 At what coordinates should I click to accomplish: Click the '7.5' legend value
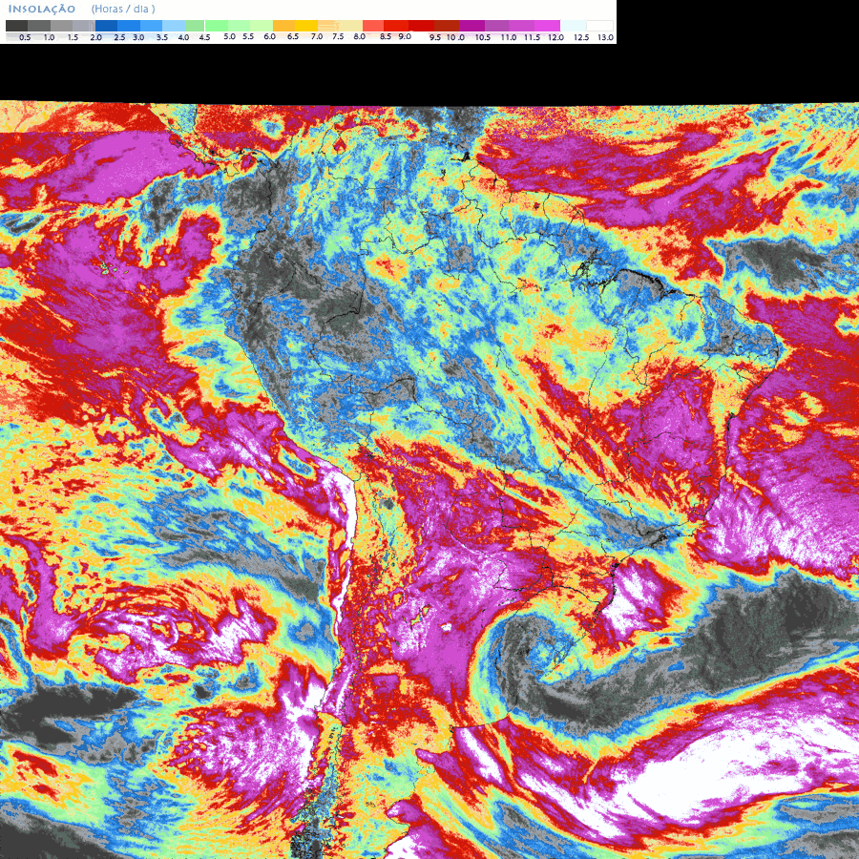[338, 36]
